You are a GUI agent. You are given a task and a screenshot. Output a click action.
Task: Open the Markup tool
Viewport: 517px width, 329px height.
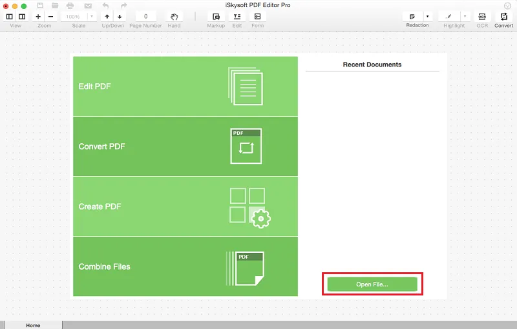coord(216,17)
